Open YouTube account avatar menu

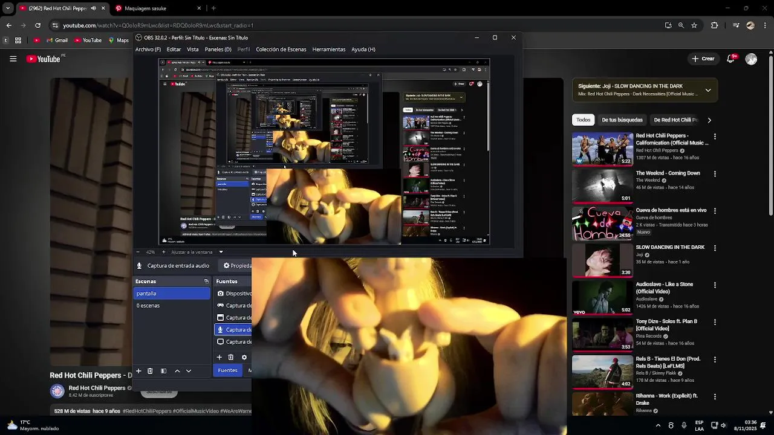click(x=751, y=59)
